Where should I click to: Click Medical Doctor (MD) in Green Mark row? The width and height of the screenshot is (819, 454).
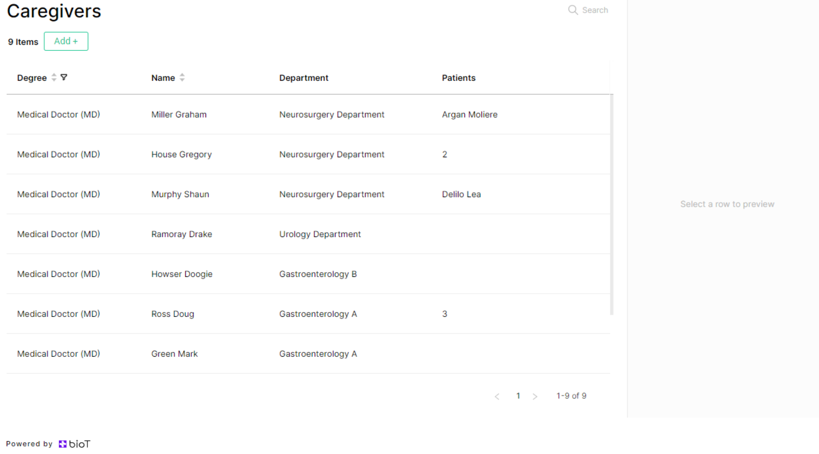tap(58, 354)
